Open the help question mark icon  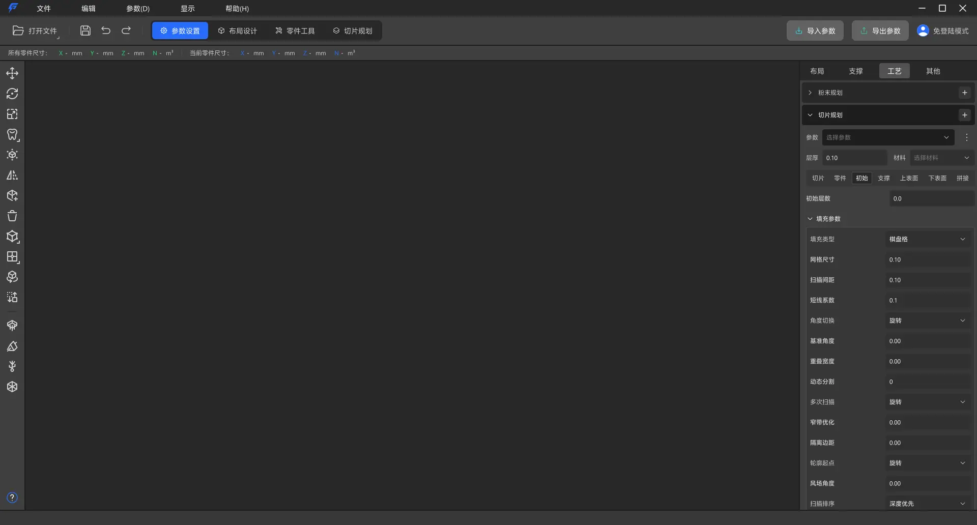coord(12,498)
